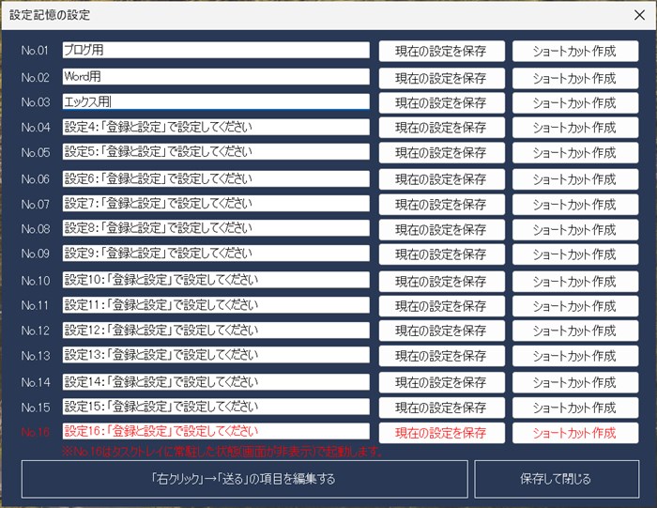Create shortcut for No.03 エックス用
657x508 pixels.
coord(575,102)
